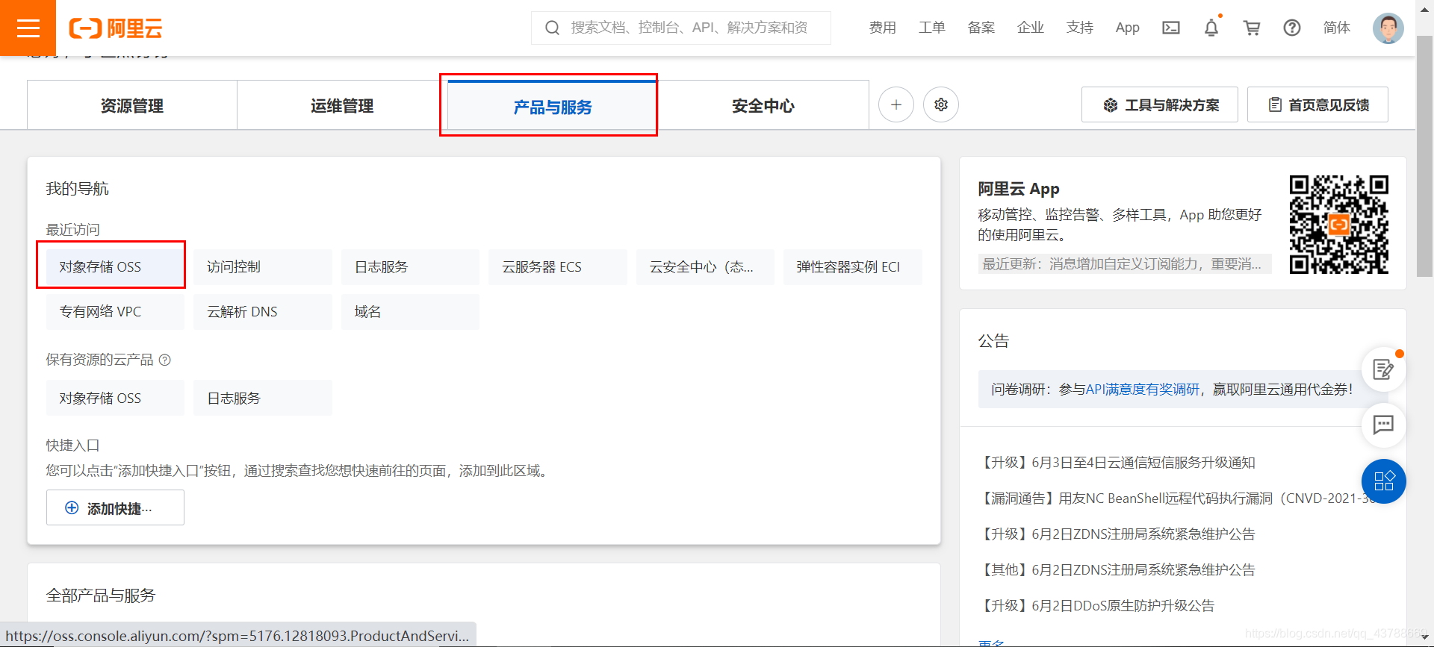Image resolution: width=1434 pixels, height=647 pixels.
Task: Open the 费用 menu
Action: point(882,28)
